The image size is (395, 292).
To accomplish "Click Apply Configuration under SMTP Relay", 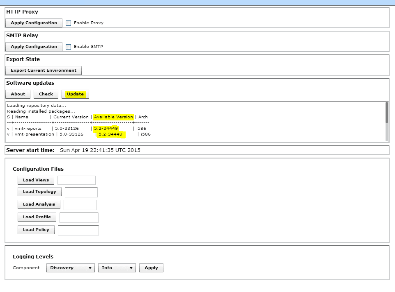I will [x=34, y=47].
